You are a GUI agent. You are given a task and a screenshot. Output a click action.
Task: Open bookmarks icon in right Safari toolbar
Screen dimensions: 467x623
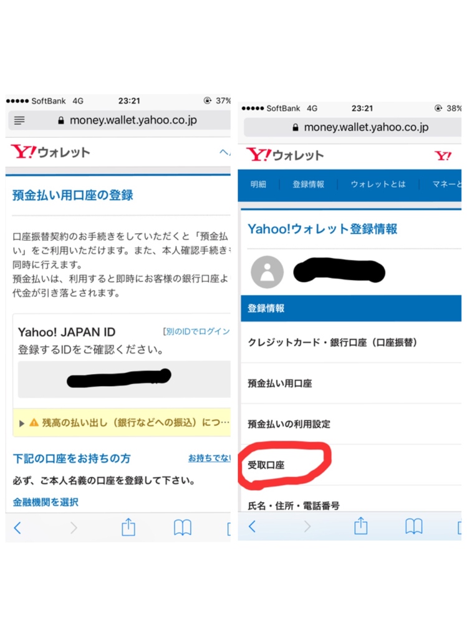coord(414,526)
